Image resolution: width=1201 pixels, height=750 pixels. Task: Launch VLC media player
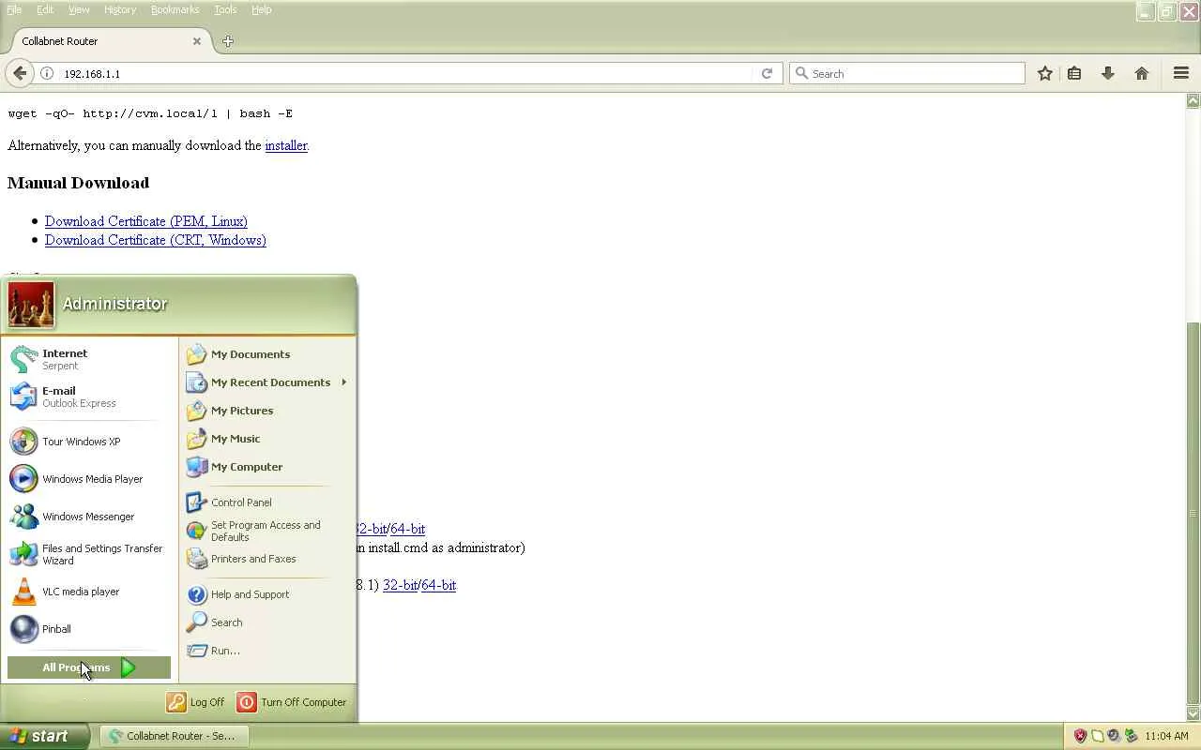tap(89, 592)
